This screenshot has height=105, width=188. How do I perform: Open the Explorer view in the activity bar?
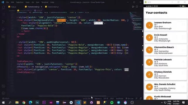tap(3, 7)
